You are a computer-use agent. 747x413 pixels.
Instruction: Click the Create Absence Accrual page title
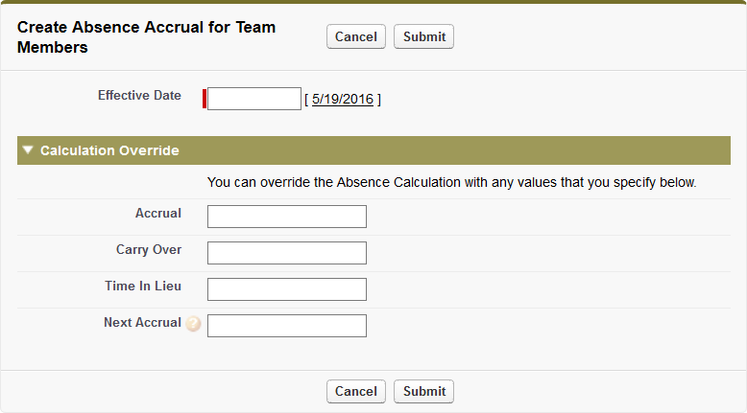pos(146,36)
